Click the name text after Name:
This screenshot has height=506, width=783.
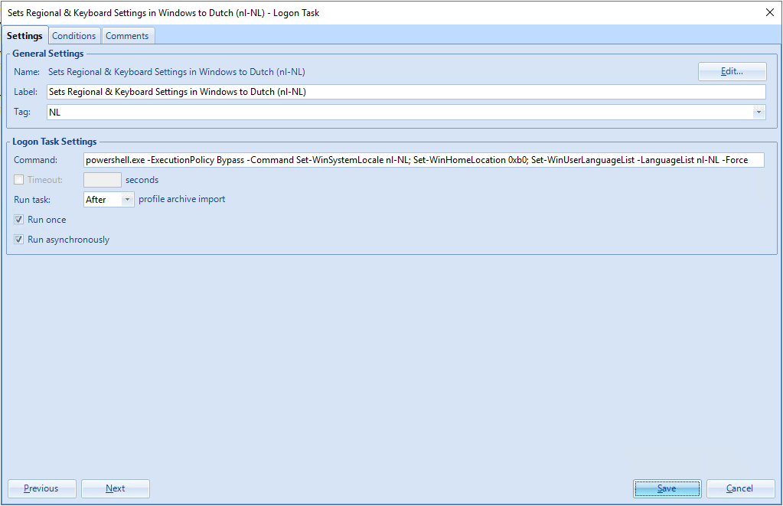point(176,72)
